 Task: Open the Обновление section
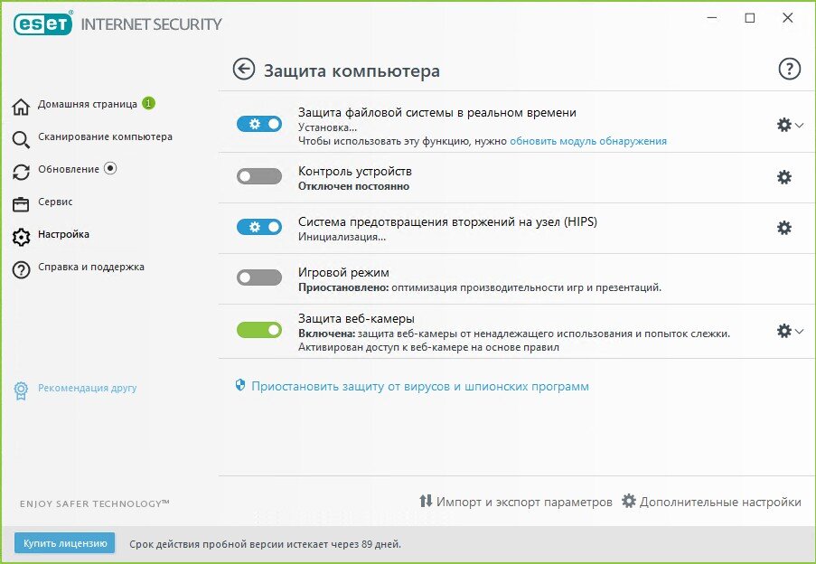click(x=68, y=169)
